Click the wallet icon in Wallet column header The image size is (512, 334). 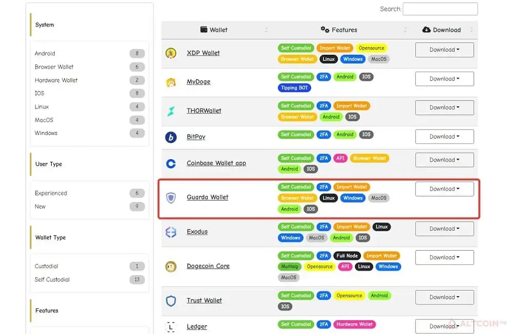[x=204, y=30]
